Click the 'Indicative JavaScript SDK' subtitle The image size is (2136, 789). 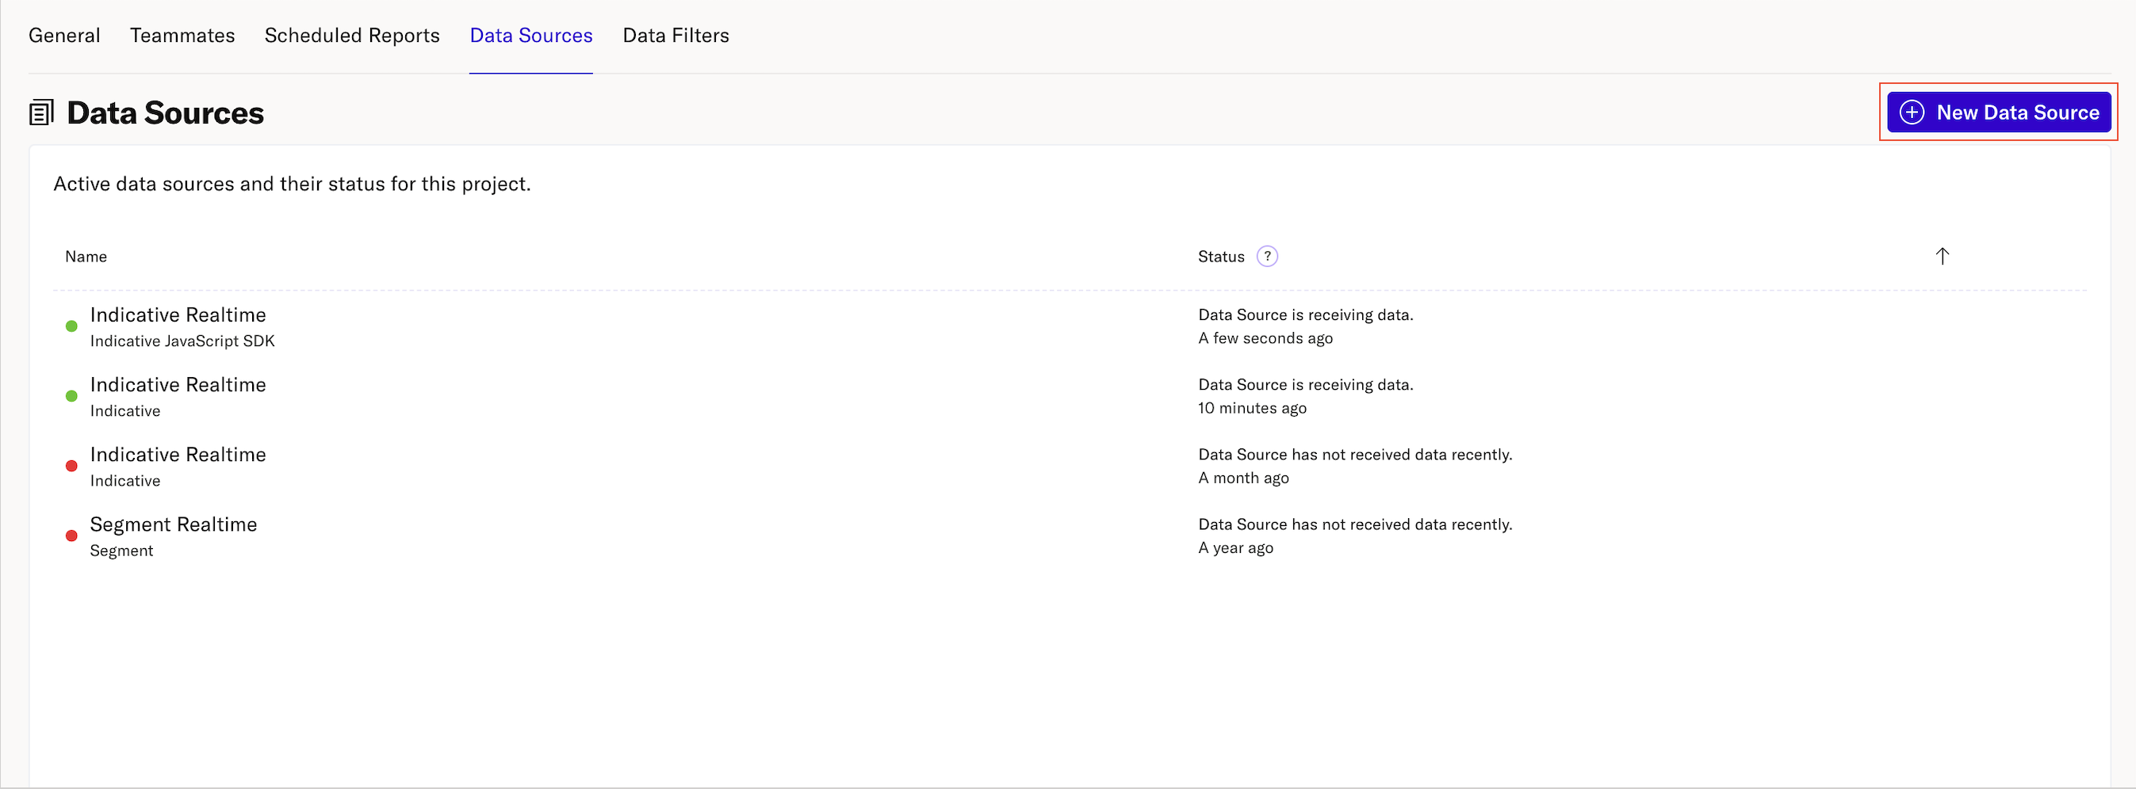[x=182, y=341]
